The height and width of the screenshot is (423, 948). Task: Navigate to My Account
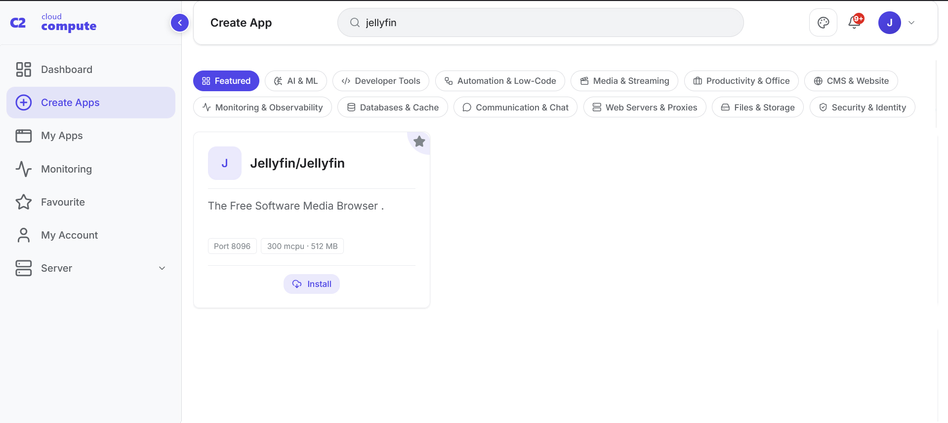pyautogui.click(x=91, y=235)
